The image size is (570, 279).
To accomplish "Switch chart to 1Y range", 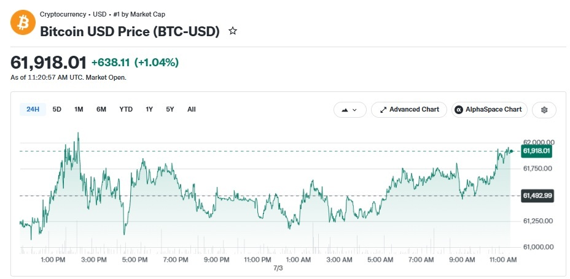I will pos(149,109).
